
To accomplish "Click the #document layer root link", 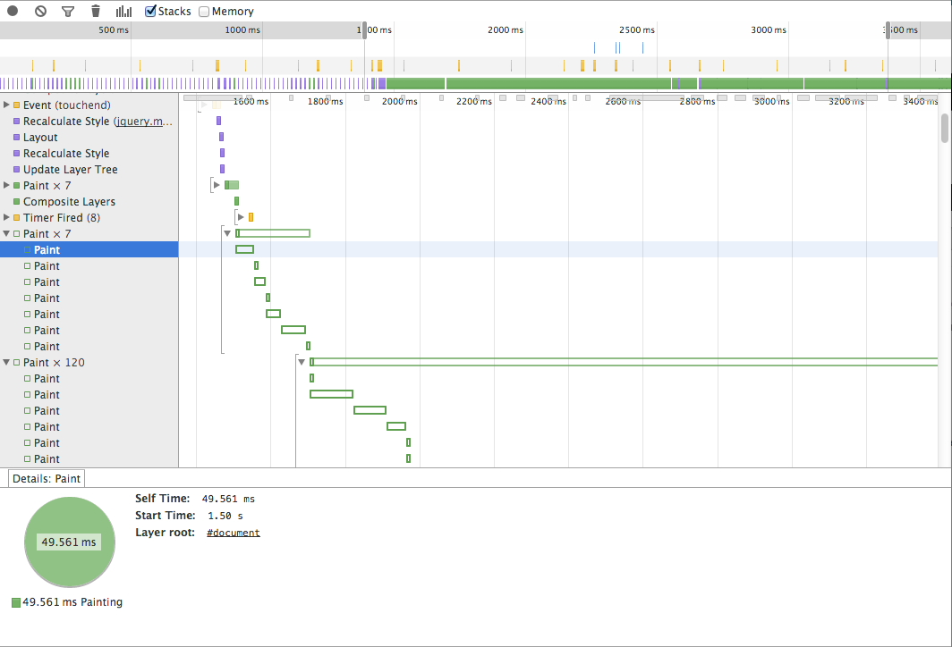I will [x=233, y=533].
